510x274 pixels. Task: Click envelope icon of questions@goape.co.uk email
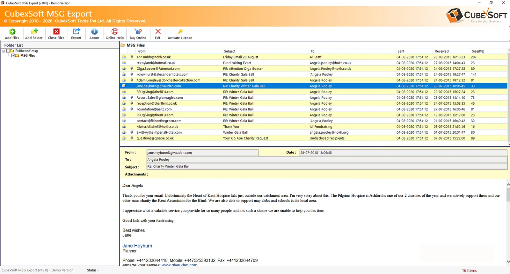coord(124,138)
